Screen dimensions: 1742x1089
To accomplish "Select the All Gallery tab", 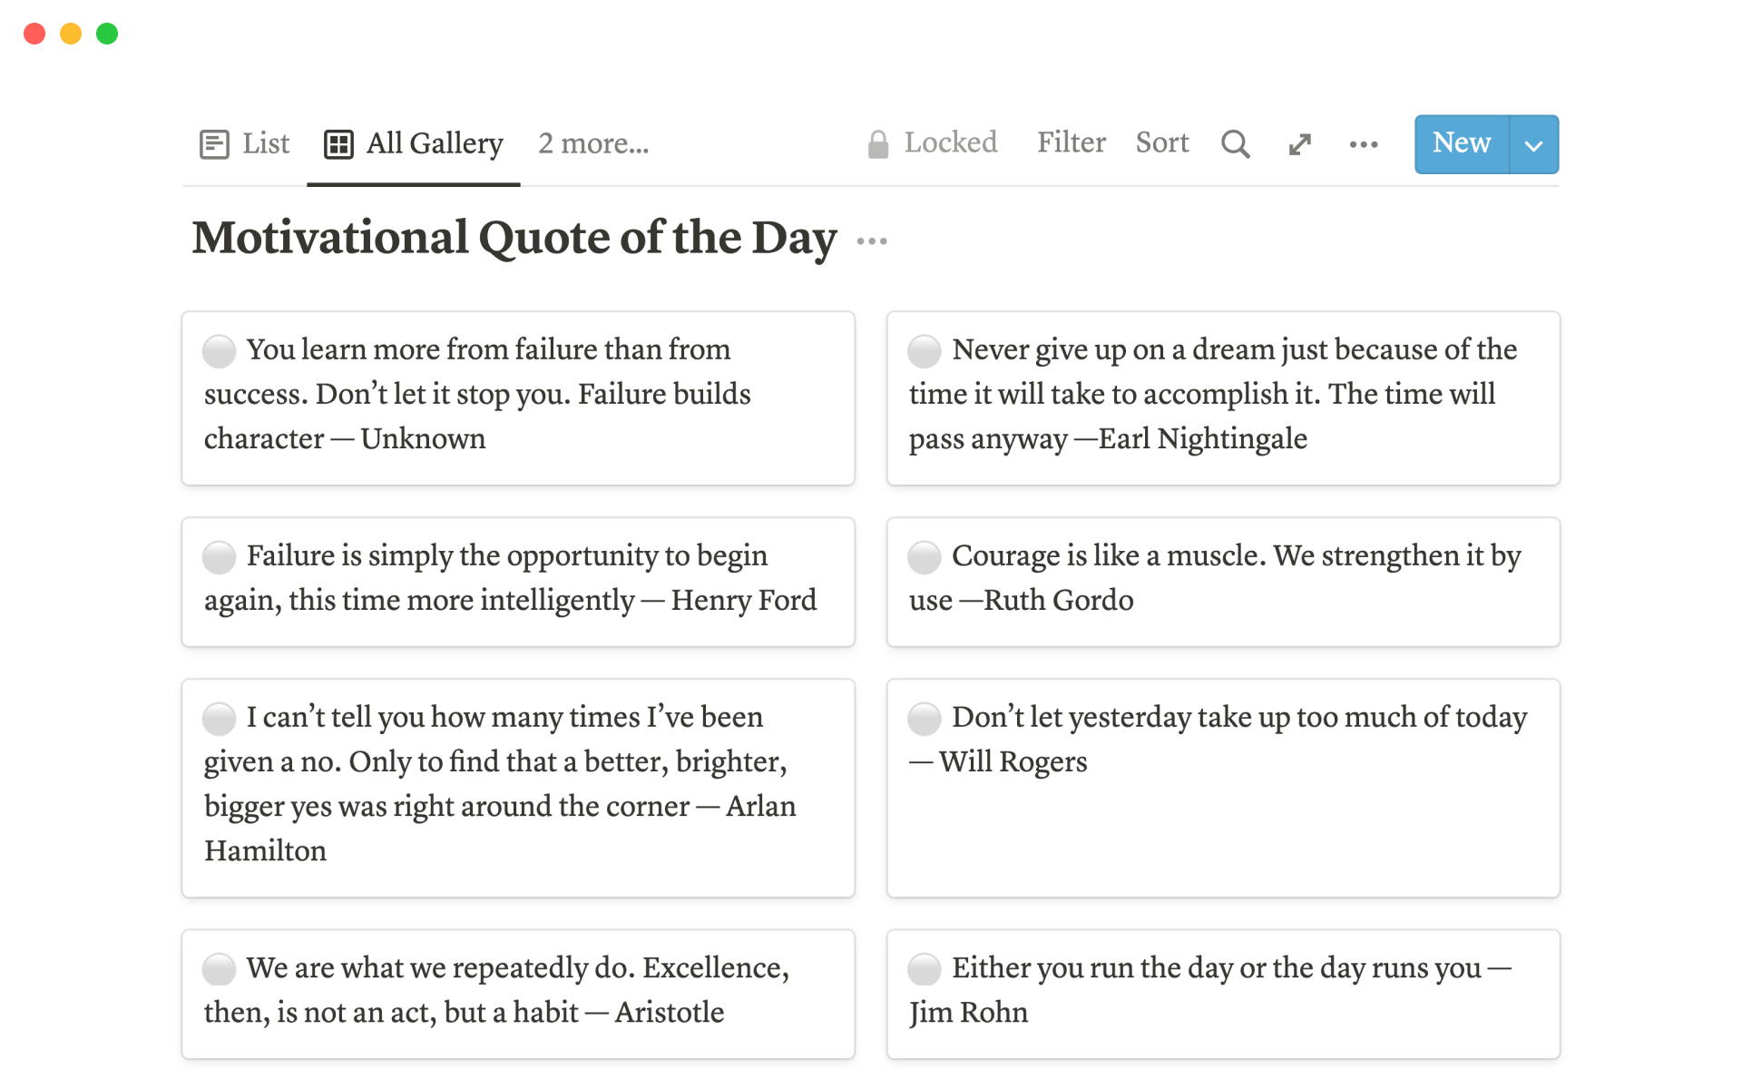I will (434, 143).
